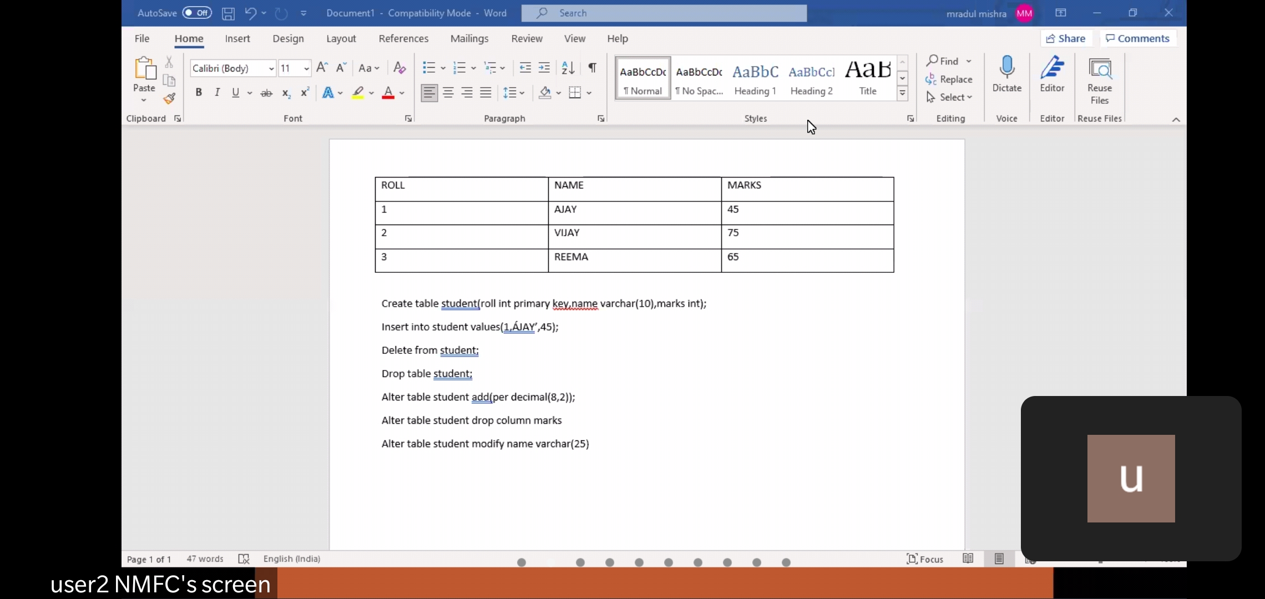Open the Insert ribbon tab
Image resolution: width=1265 pixels, height=599 pixels.
[237, 38]
